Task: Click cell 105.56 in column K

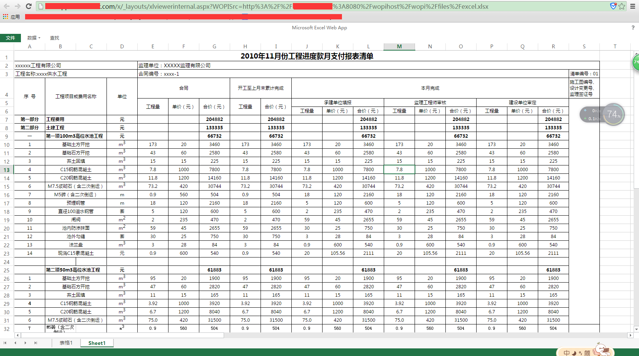Action: [x=338, y=253]
